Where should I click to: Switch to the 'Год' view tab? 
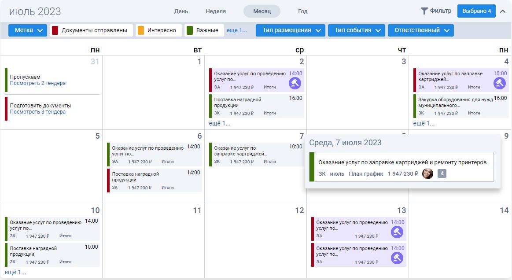coord(302,11)
